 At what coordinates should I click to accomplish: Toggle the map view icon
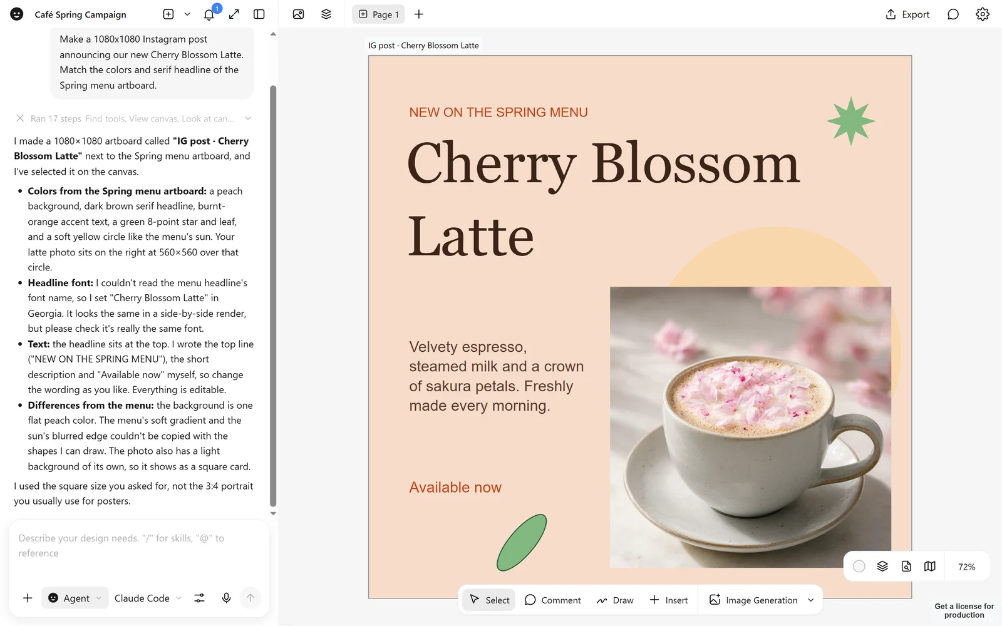click(x=930, y=567)
